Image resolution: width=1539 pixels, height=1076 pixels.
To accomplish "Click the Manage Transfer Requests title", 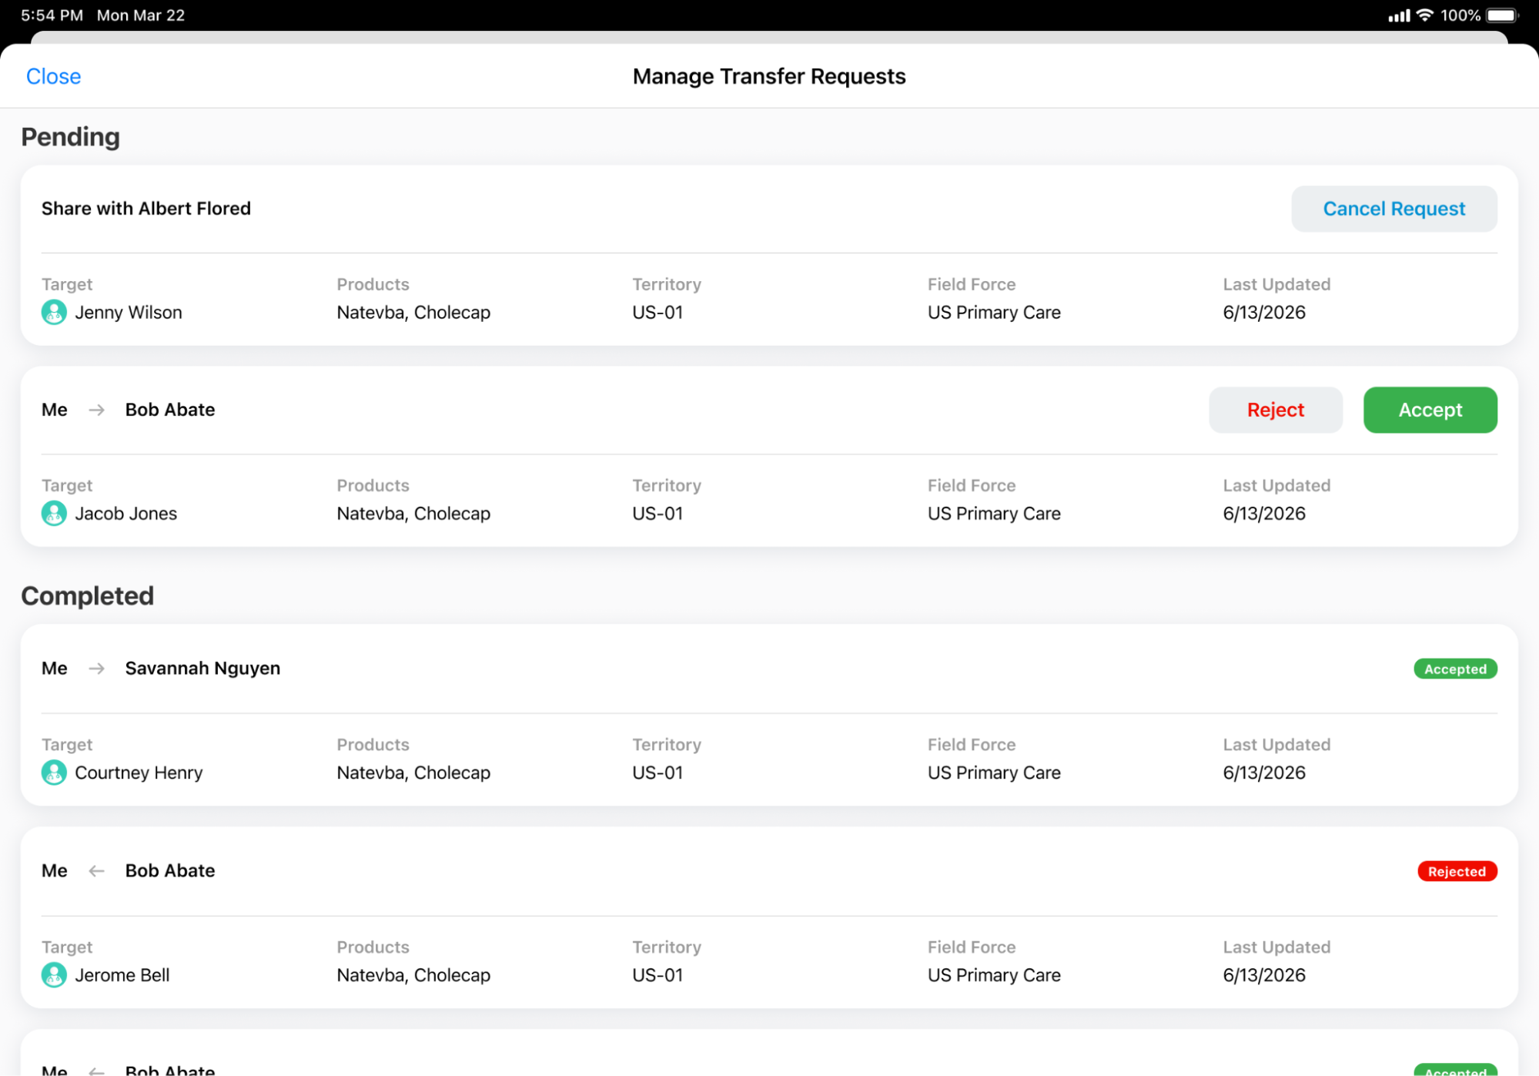I will 769,76.
